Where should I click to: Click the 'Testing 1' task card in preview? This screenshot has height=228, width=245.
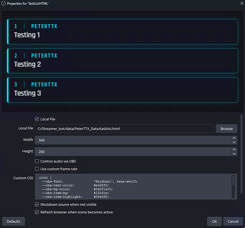click(x=123, y=32)
